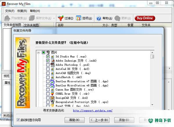
Task: Switch to 文件类型视图 tab
Action: click(x=12, y=25)
